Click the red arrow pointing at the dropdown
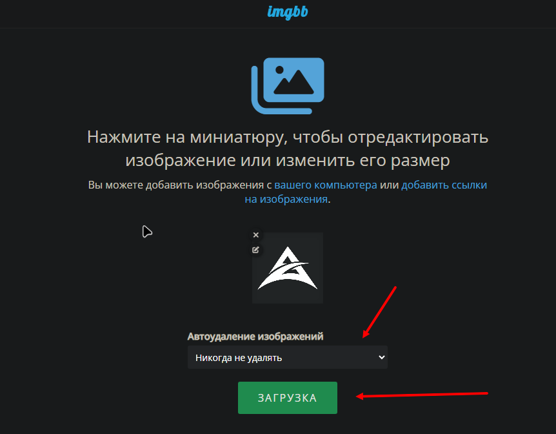 coord(379,312)
